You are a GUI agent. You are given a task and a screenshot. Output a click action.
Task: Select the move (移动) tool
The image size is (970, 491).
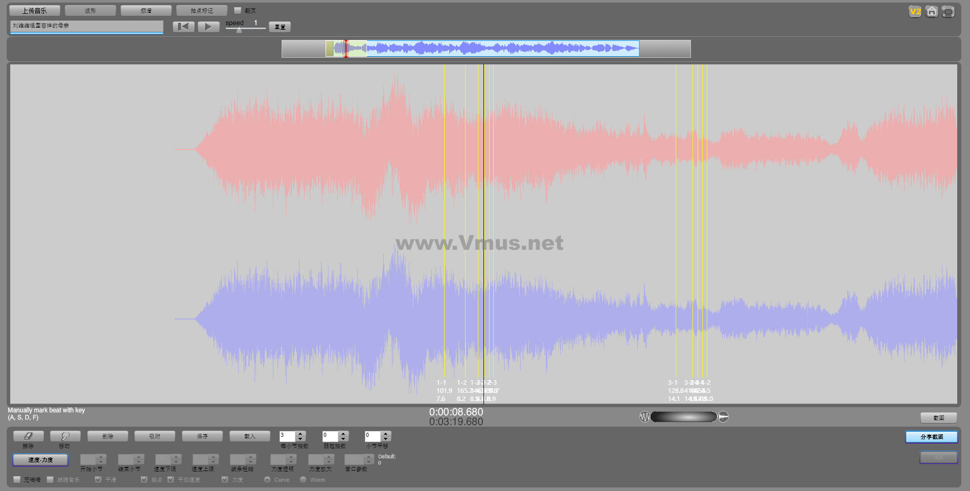(65, 436)
